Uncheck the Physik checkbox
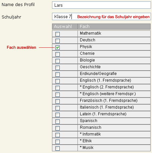The image size is (152, 153). click(x=57, y=47)
